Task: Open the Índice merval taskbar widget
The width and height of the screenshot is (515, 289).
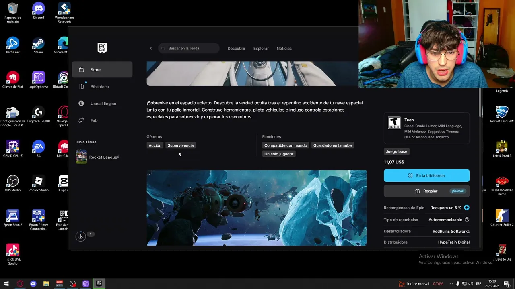Action: coord(421,284)
